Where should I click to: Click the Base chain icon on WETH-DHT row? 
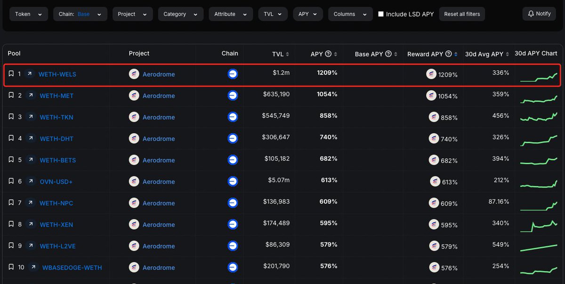233,138
